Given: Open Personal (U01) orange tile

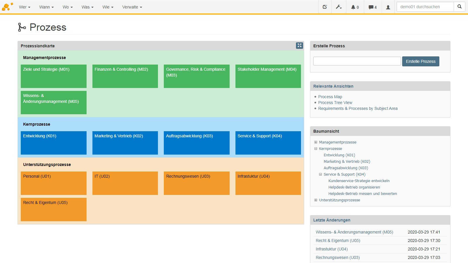Looking at the screenshot, I should (x=54, y=183).
